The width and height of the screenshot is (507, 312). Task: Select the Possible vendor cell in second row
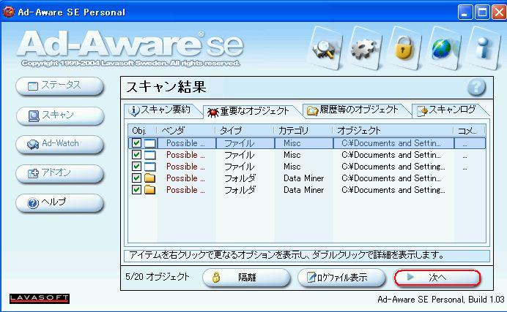coord(185,155)
